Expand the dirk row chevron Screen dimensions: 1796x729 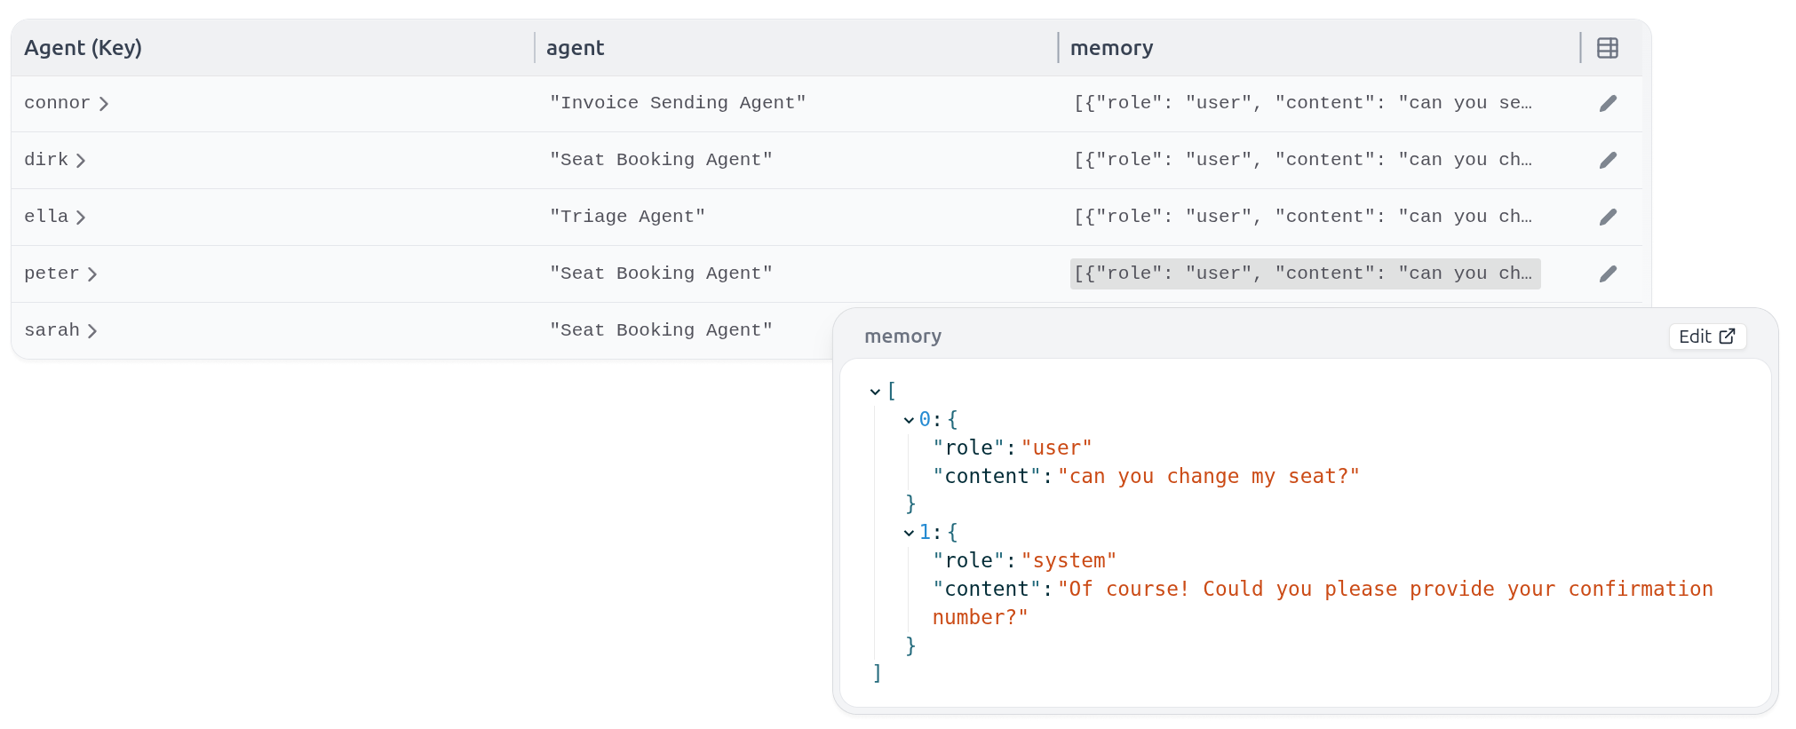click(x=81, y=161)
